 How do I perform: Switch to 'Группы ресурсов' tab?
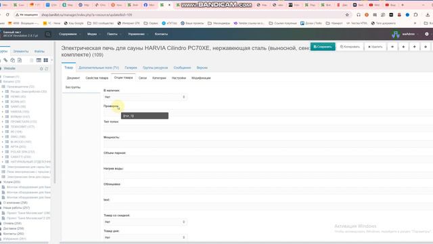click(155, 68)
